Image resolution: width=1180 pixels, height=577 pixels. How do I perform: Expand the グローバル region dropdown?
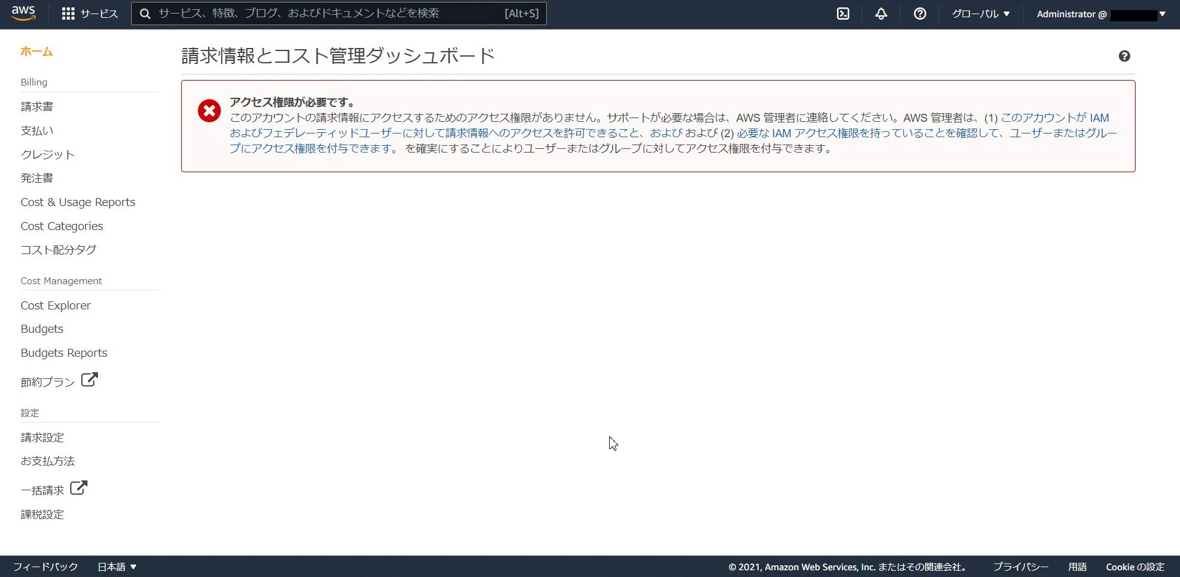[980, 14]
